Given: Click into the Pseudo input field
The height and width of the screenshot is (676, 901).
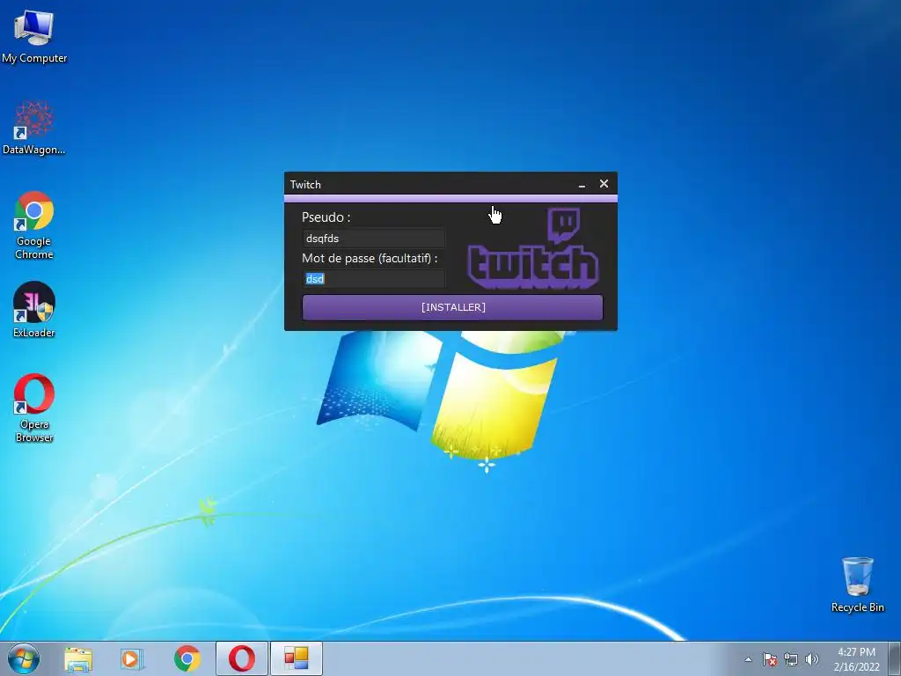Looking at the screenshot, I should point(373,238).
